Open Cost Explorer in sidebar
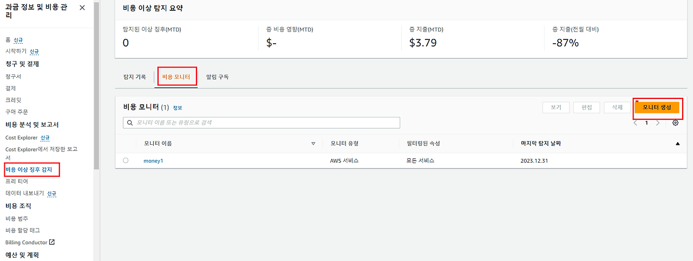The width and height of the screenshot is (693, 261). point(22,138)
